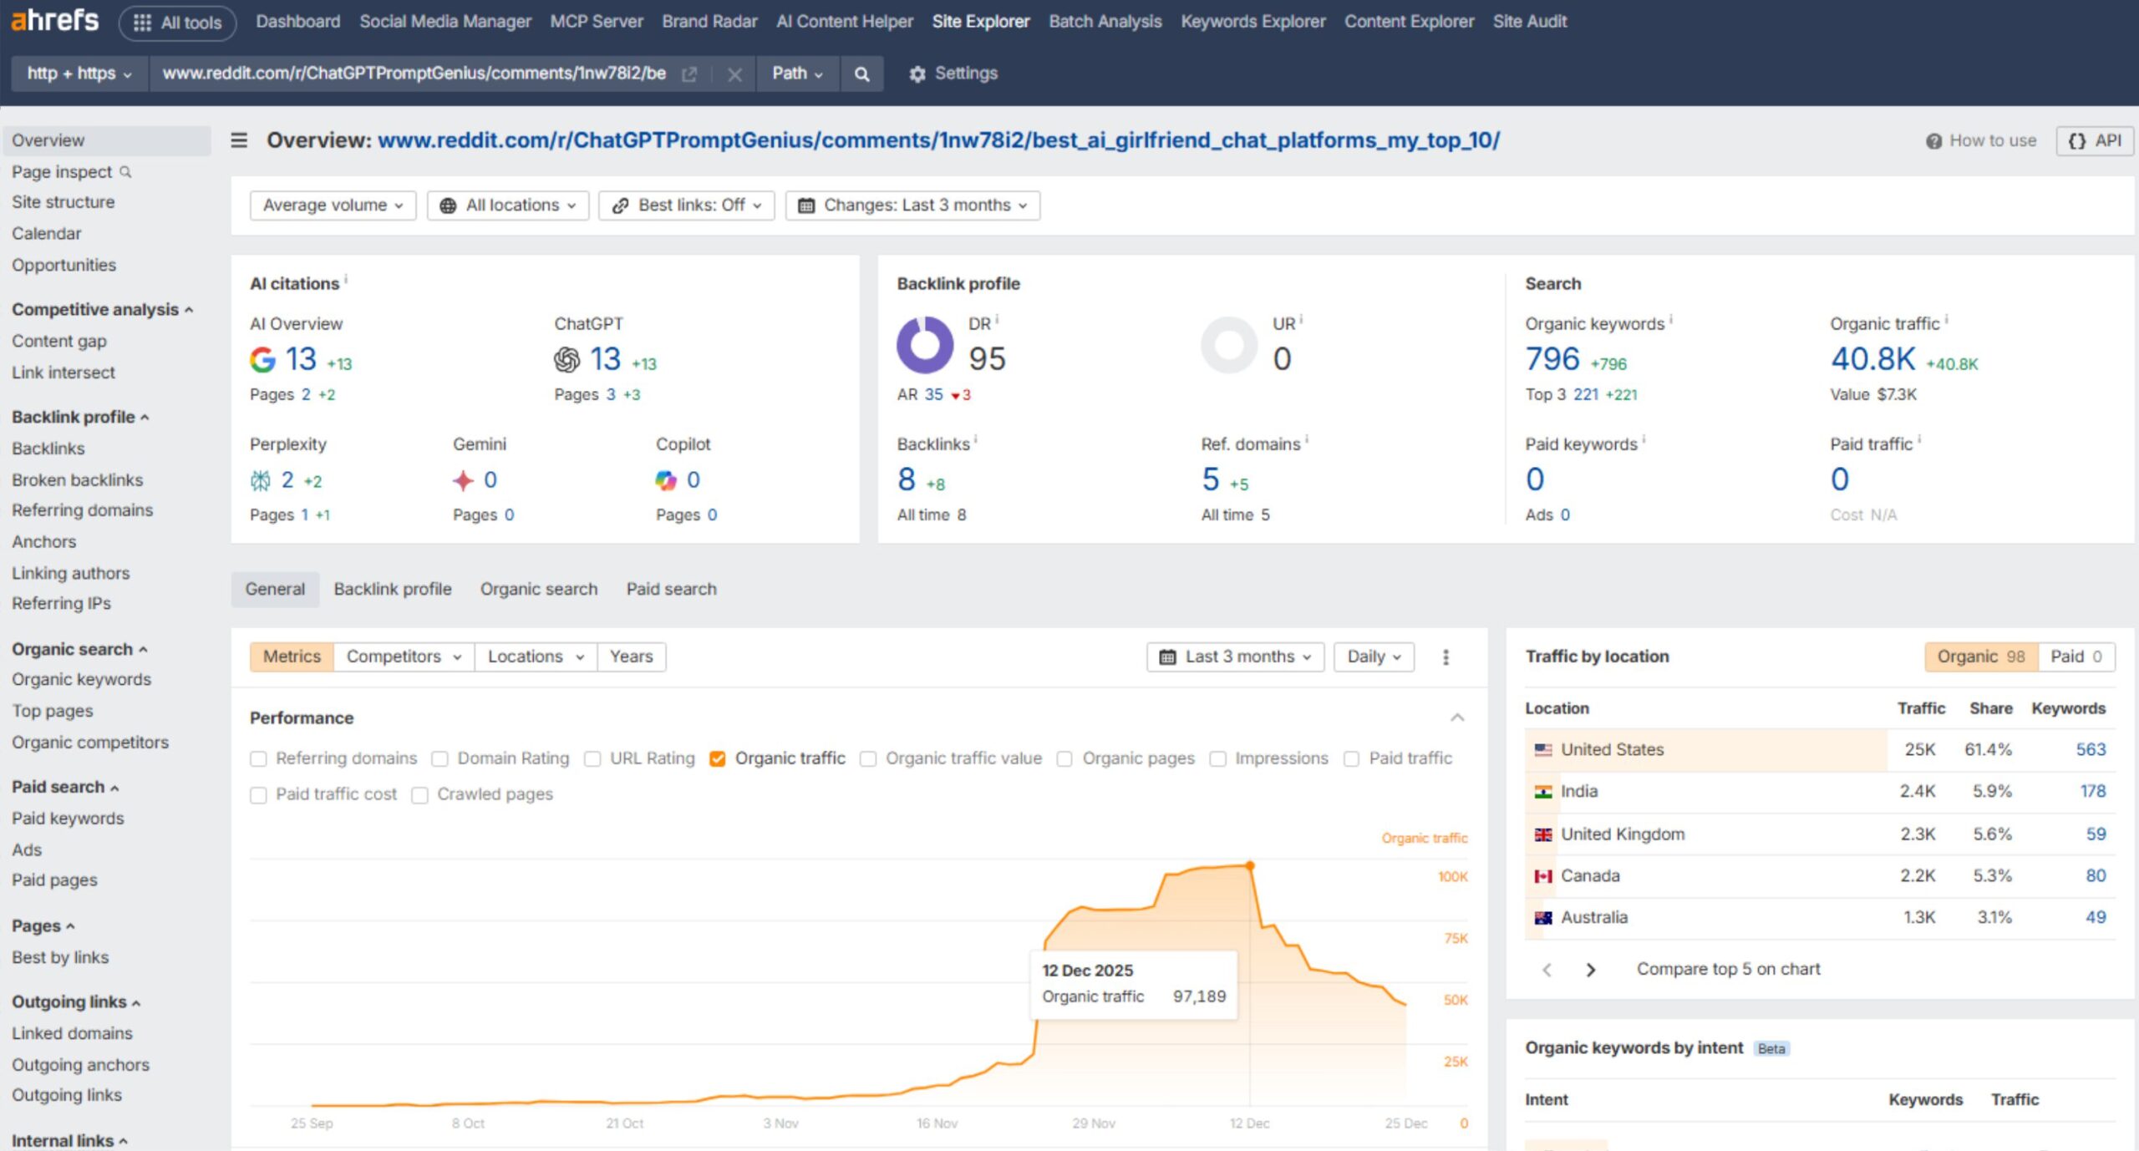Collapse the Performance section chevron
This screenshot has width=2139, height=1151.
(x=1457, y=717)
